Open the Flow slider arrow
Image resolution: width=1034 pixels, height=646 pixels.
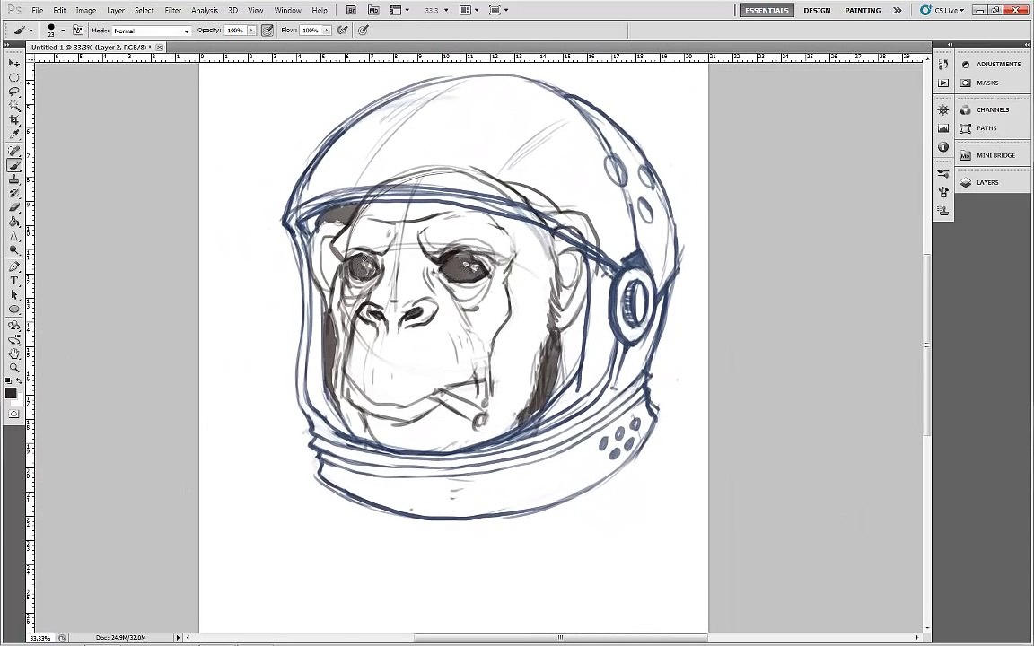327,31
